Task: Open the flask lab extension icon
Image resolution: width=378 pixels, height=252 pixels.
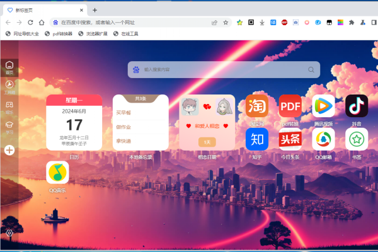Action: coord(363,23)
